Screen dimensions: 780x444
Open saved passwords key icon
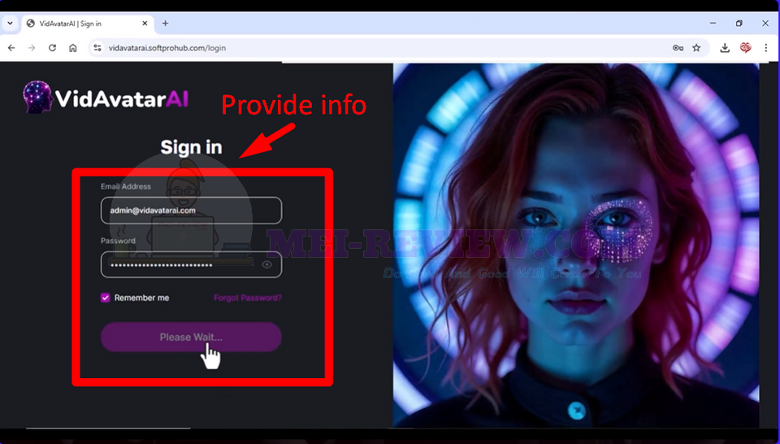[678, 48]
